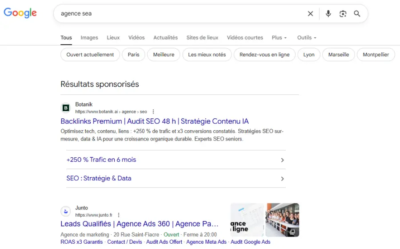Switch to the Vidéos tab

click(136, 38)
